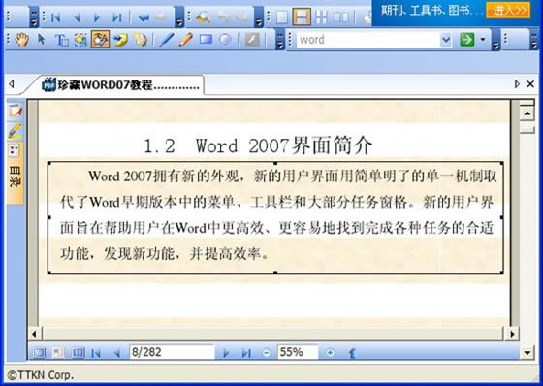The width and height of the screenshot is (543, 386).
Task: Click the greyed-out brush tool icon
Action: [x=252, y=40]
